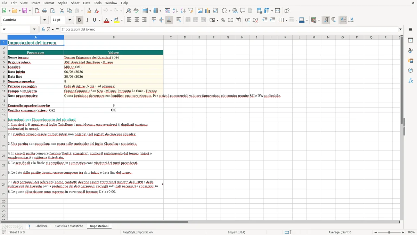Viewport: 417px width, 235px height.
Task: Open the Data menu
Action: (87, 3)
